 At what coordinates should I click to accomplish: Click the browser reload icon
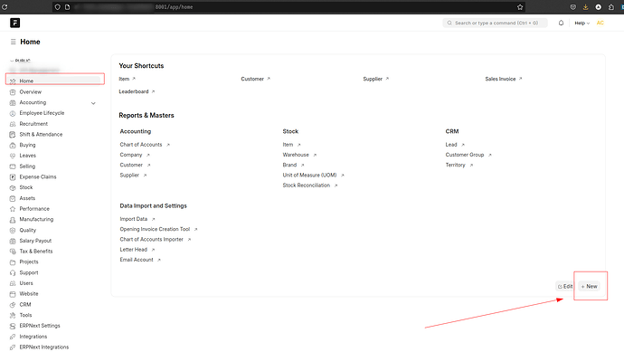5,7
